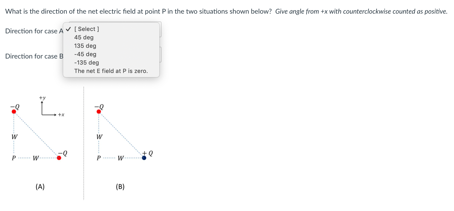Click the checkmark beside "[ Select ]"
The height and width of the screenshot is (211, 454).
[x=68, y=29]
